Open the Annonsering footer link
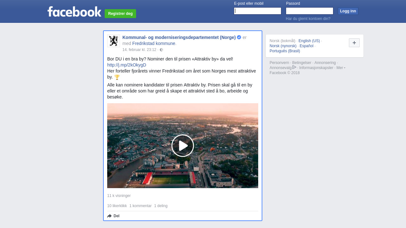The width and height of the screenshot is (406, 228). (x=325, y=63)
